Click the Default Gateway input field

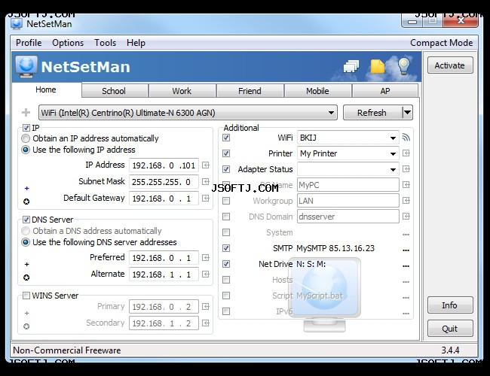164,199
